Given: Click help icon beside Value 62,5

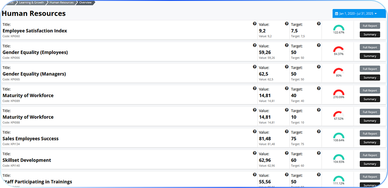Looking at the screenshot, I should coord(287,67).
